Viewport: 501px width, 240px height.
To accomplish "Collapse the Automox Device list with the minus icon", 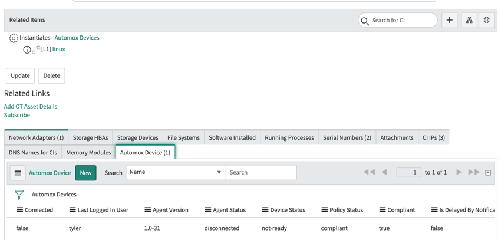I will click(488, 173).
